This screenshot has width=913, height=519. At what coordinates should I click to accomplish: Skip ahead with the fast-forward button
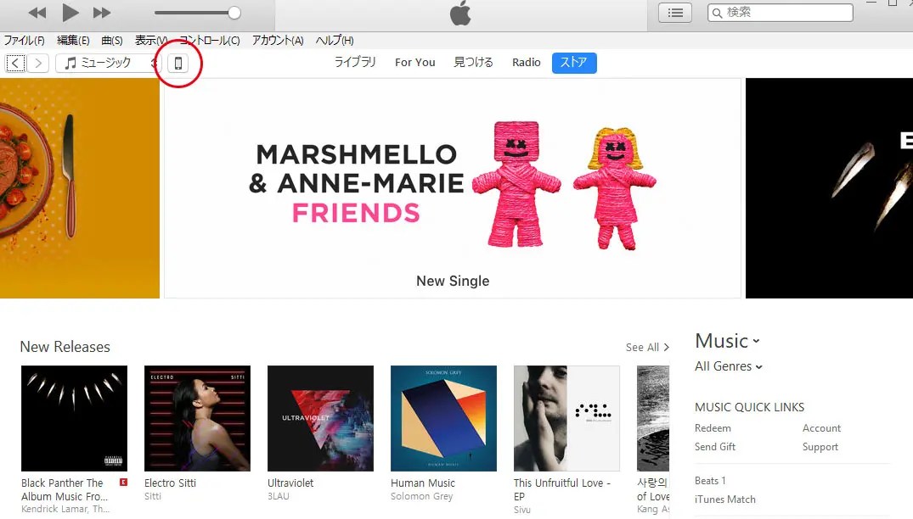(102, 12)
